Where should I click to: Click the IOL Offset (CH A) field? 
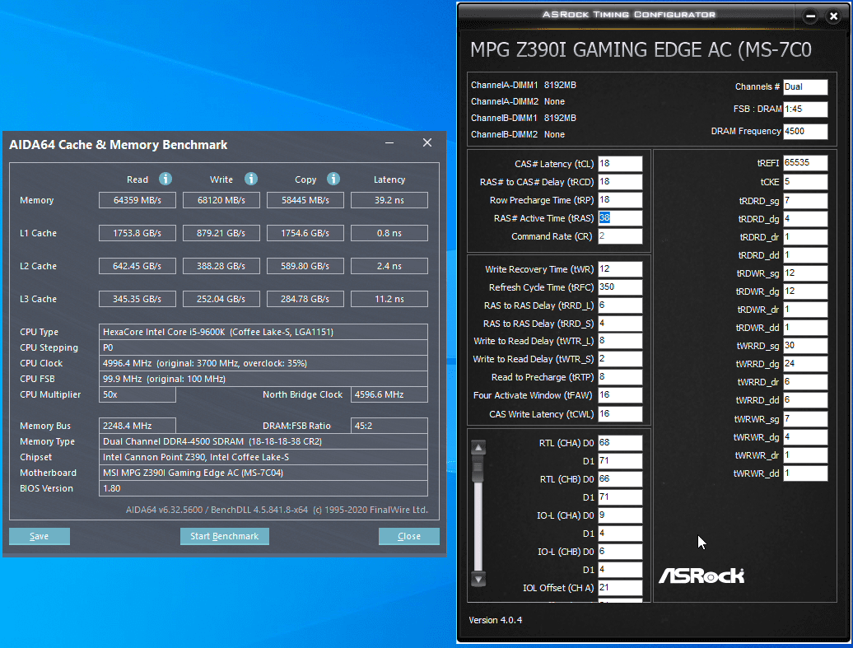tap(620, 588)
